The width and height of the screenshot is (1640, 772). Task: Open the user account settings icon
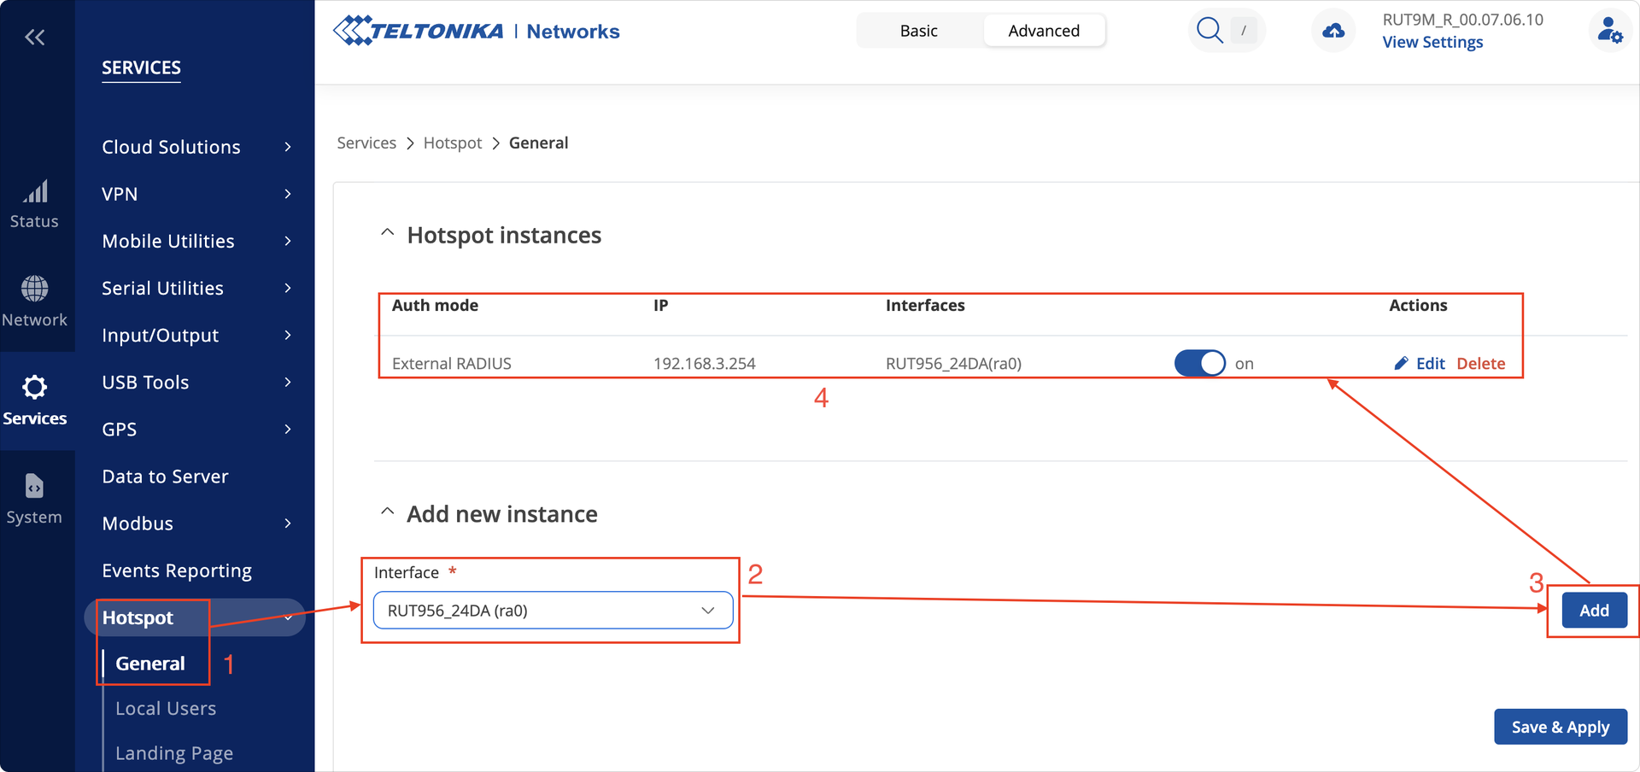click(x=1609, y=29)
